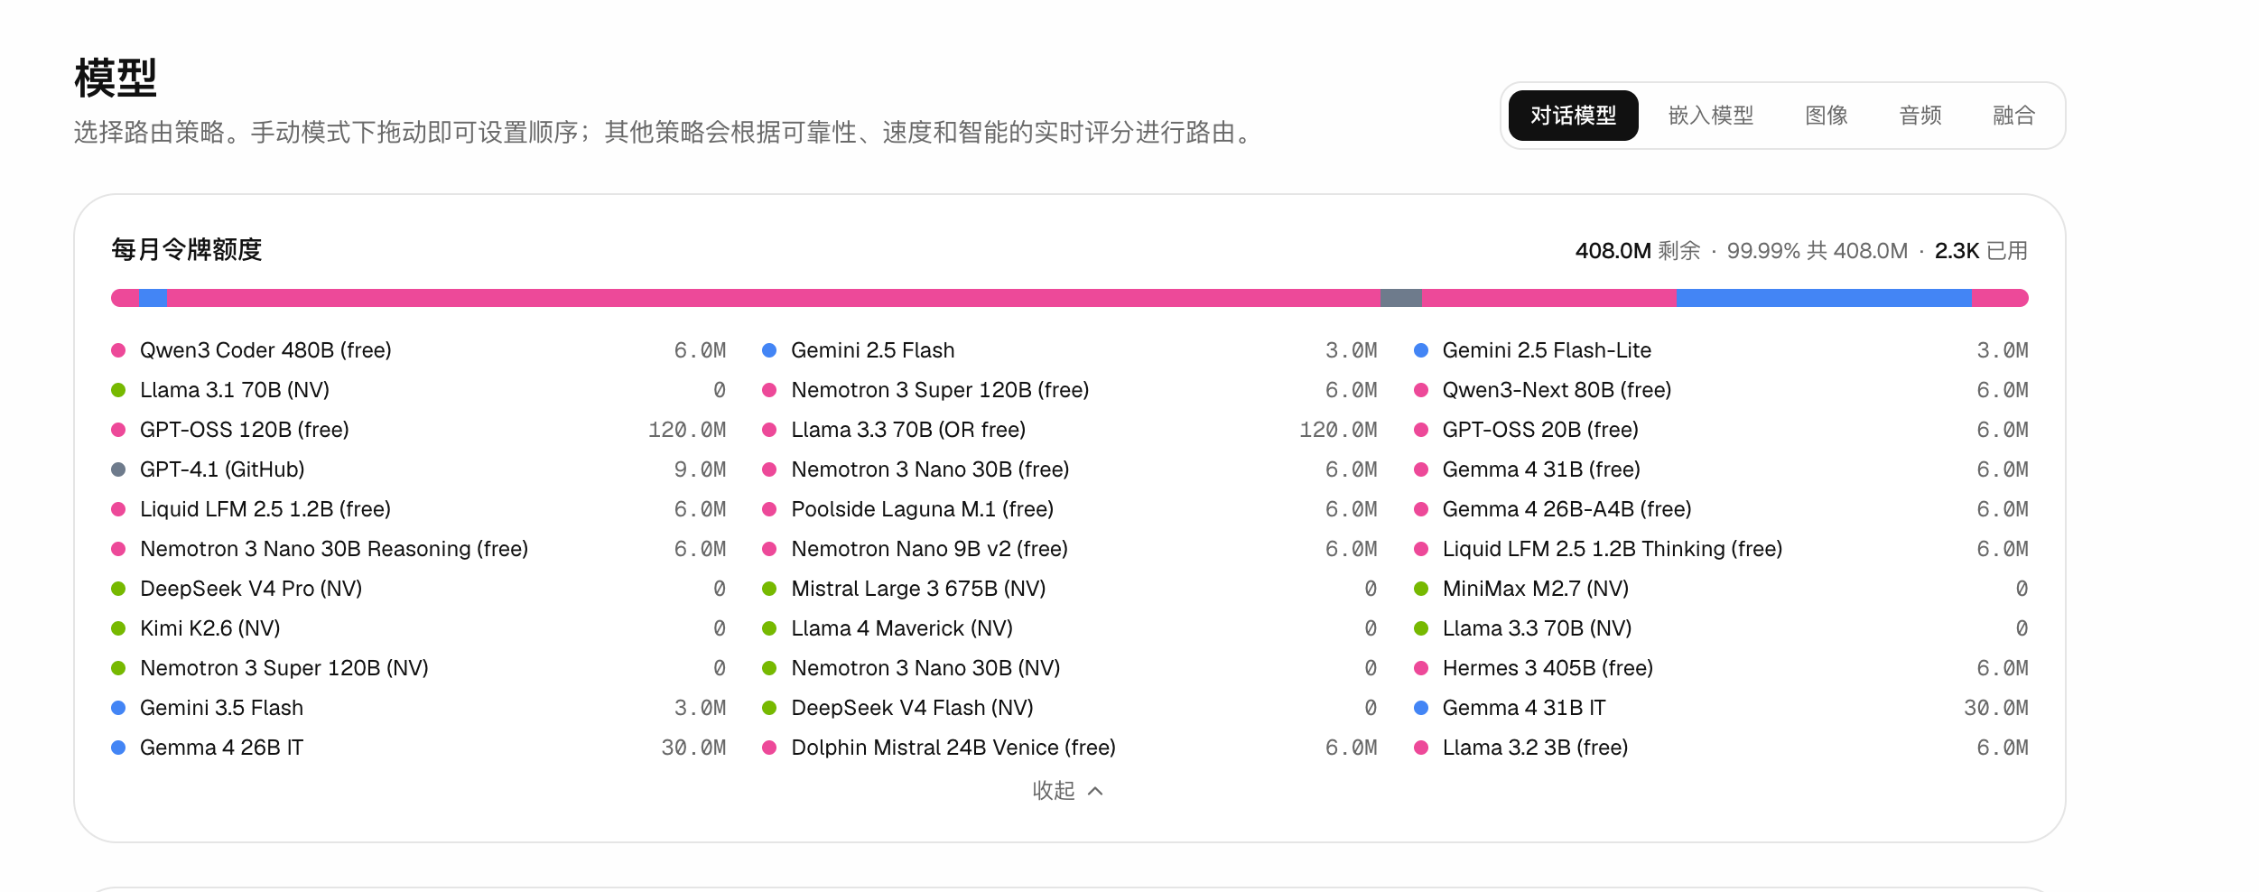The width and height of the screenshot is (2259, 892).
Task: Select the Llama 3.3 70B (OR free) label
Action: point(908,430)
